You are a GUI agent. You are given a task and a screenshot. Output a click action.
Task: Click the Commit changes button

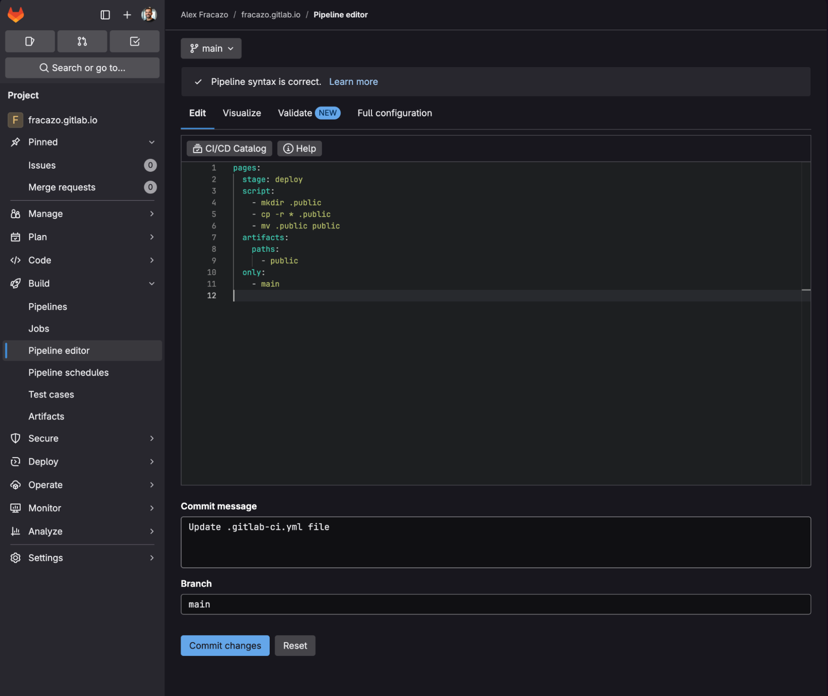[x=225, y=645]
